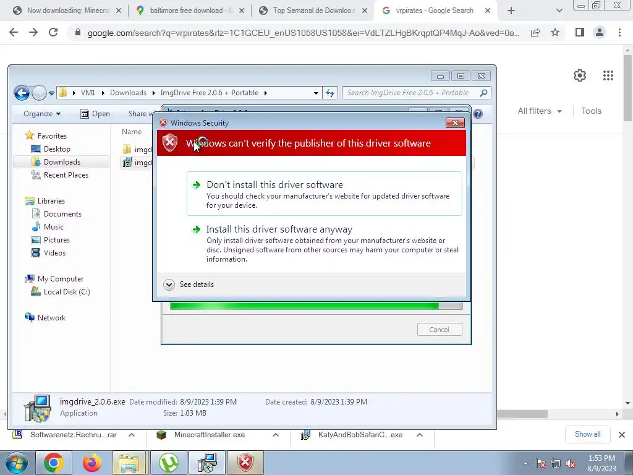The height and width of the screenshot is (475, 633).
Task: Open Chrome three-dot menu
Action: coord(619,32)
